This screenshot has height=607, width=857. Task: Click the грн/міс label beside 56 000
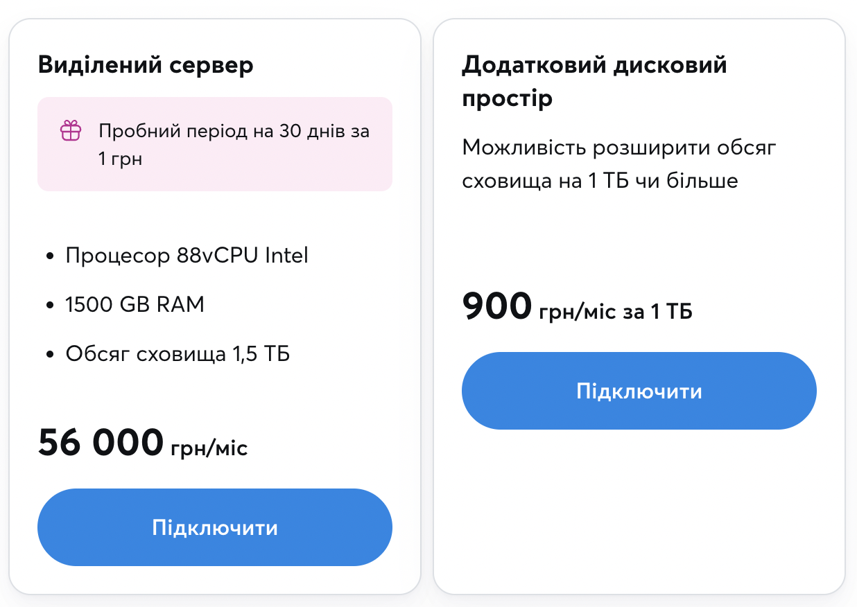(x=209, y=448)
